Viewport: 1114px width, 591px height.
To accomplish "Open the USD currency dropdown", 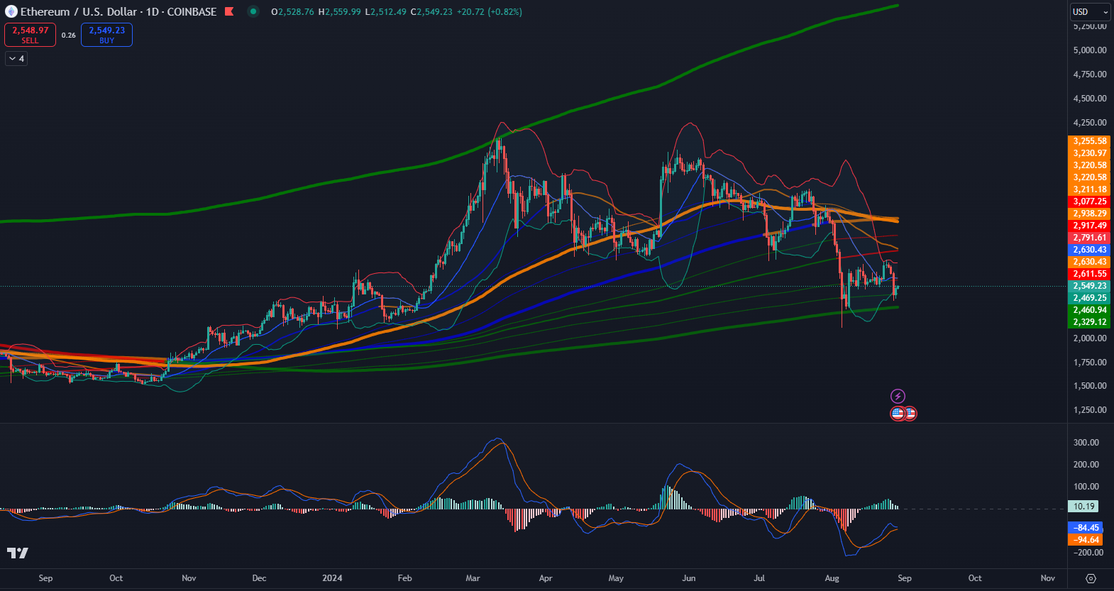I will tap(1090, 12).
